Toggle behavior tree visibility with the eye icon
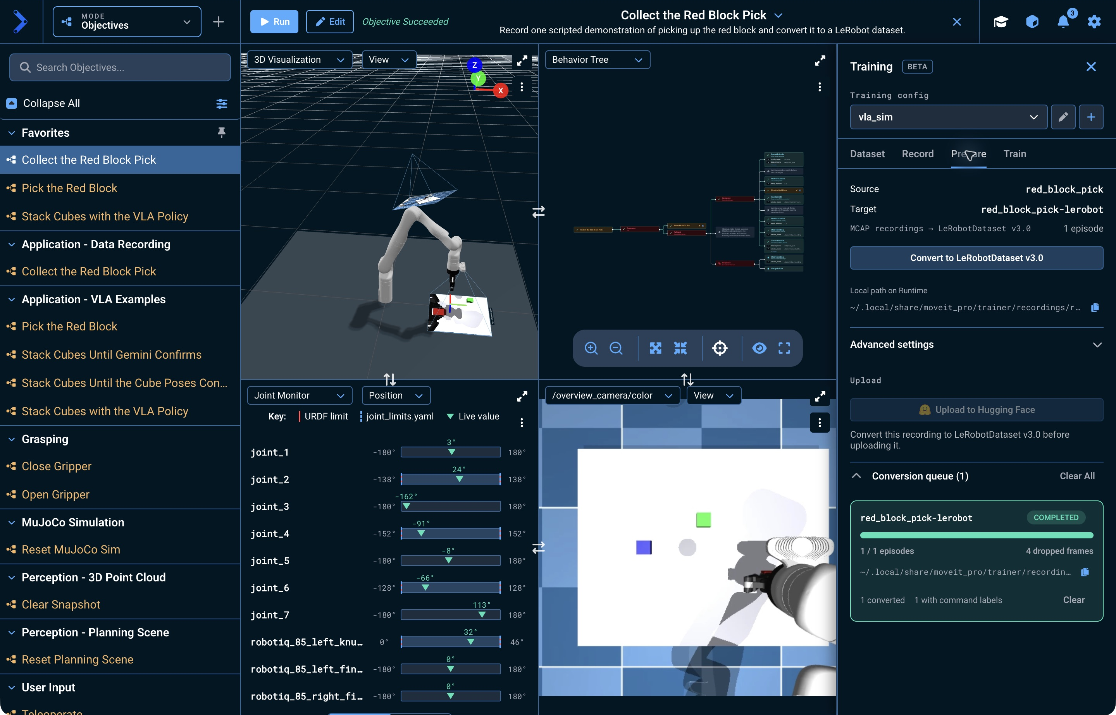 tap(759, 348)
